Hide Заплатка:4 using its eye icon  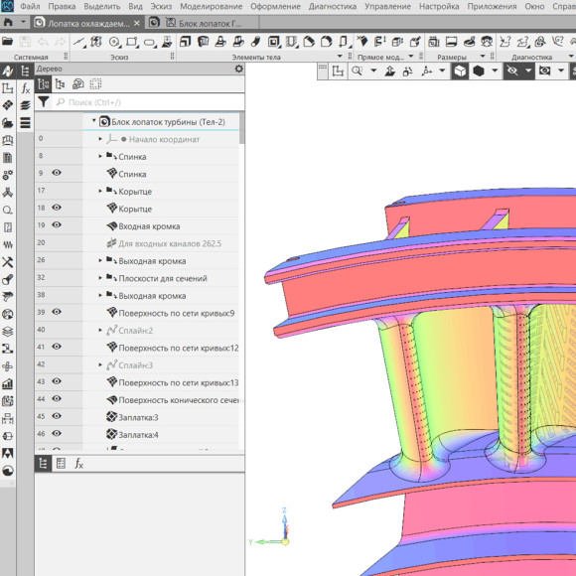tap(57, 433)
